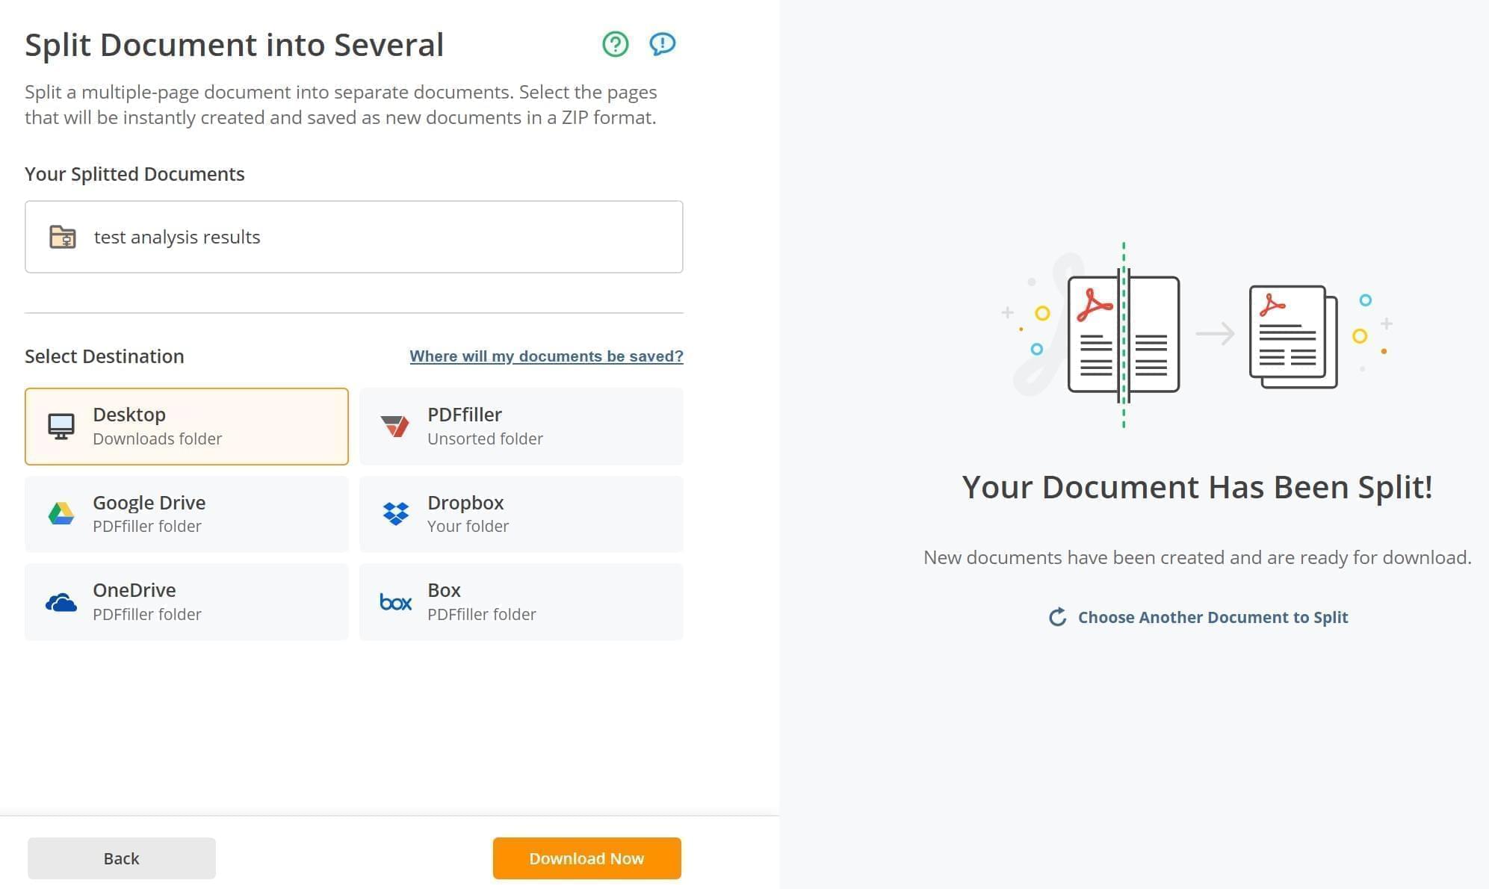Image resolution: width=1489 pixels, height=889 pixels.
Task: Click the Back button
Action: 120,858
